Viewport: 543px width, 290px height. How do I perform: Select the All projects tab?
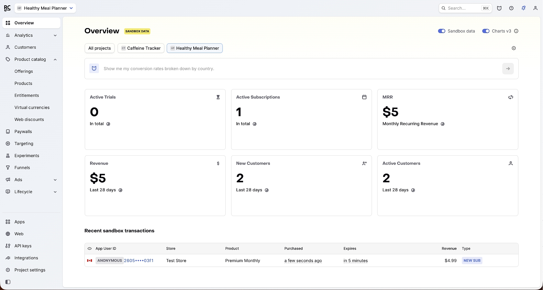tap(99, 48)
